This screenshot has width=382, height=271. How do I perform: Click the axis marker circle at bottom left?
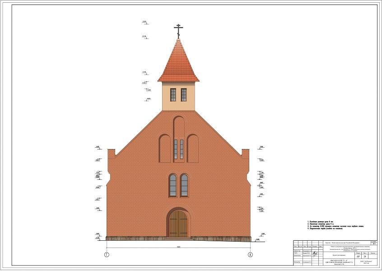pos(107,255)
